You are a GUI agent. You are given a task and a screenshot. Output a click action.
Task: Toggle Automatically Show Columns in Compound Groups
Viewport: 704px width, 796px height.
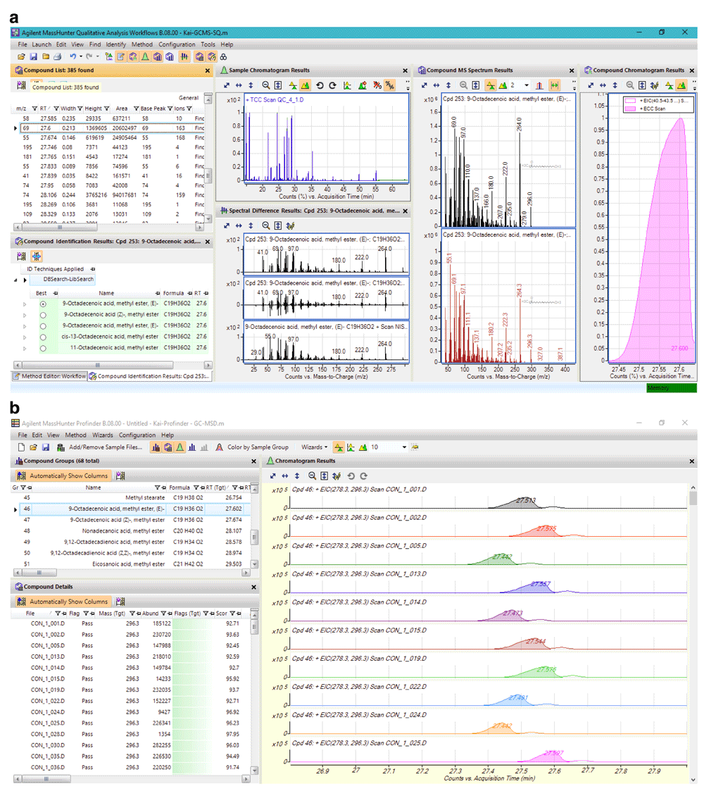63,475
